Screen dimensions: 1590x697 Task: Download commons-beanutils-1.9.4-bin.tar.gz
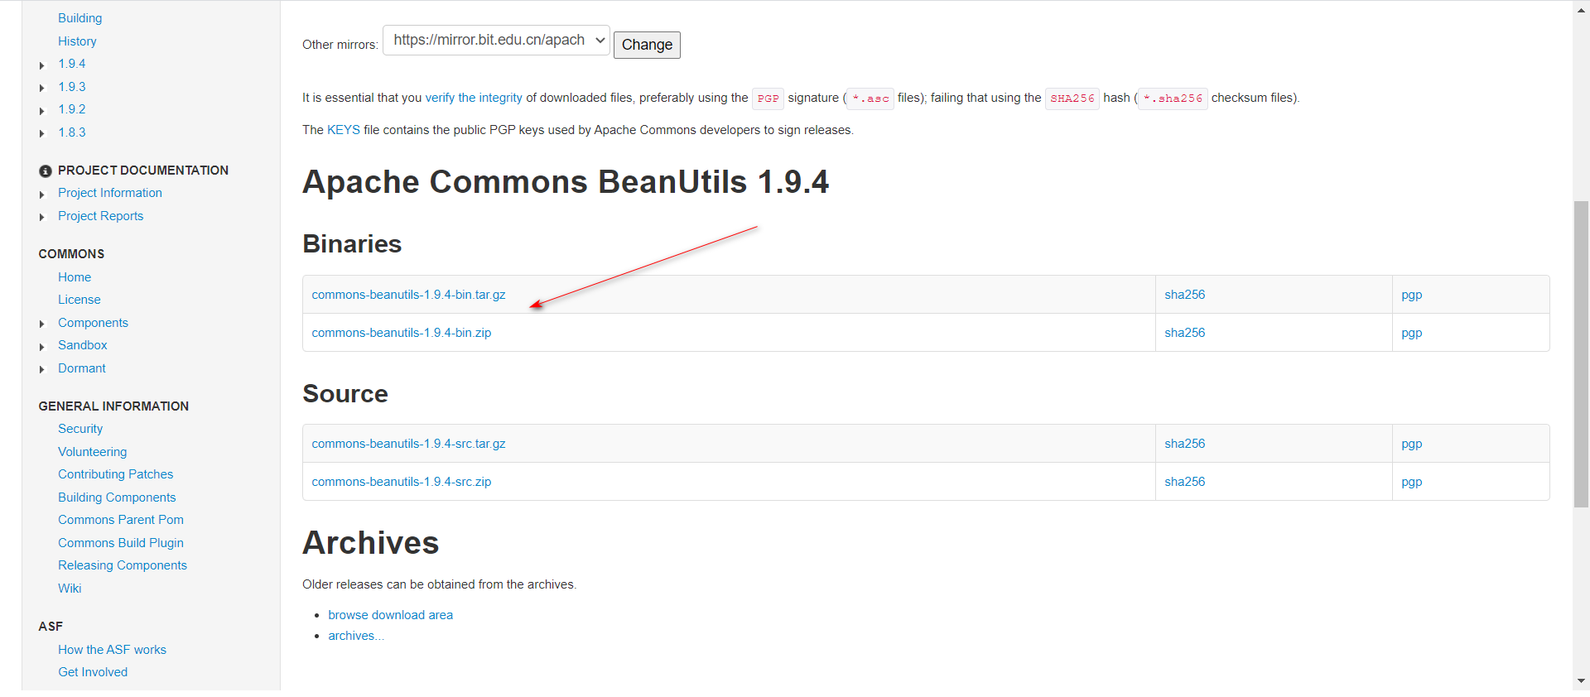(x=408, y=295)
